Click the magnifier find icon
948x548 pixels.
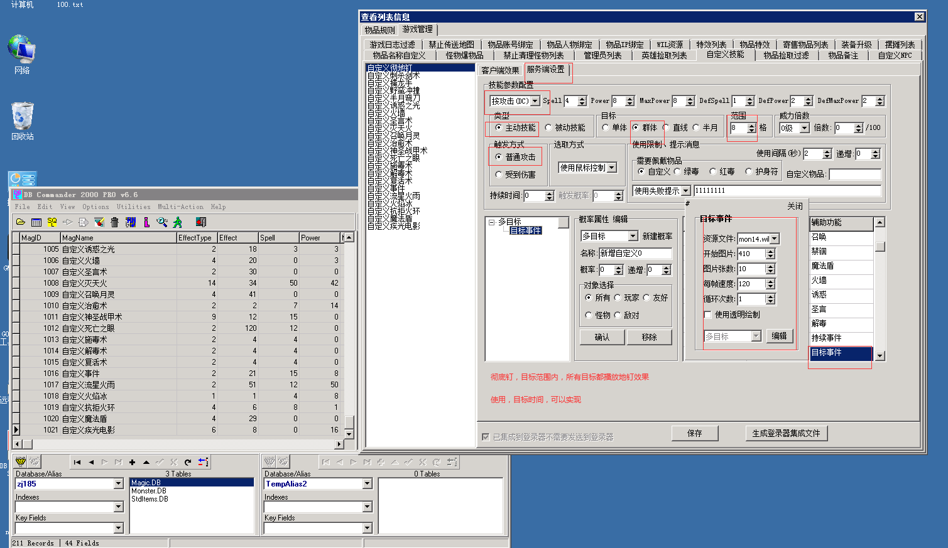(x=162, y=222)
